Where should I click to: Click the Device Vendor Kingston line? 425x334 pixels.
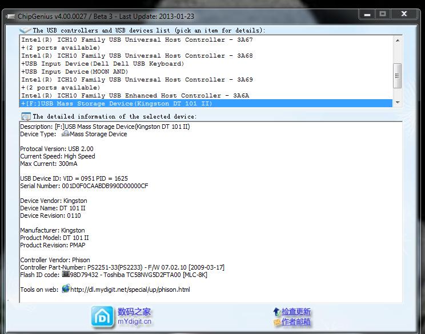click(53, 201)
